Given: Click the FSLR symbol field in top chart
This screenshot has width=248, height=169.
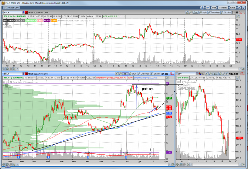Looking at the screenshot, I should [x=13, y=12].
